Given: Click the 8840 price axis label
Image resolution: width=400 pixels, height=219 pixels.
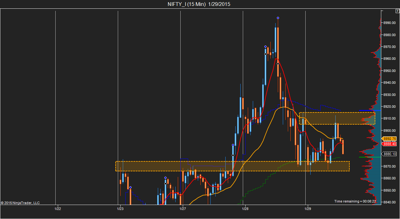Looking at the screenshot, I should pos(389,202).
